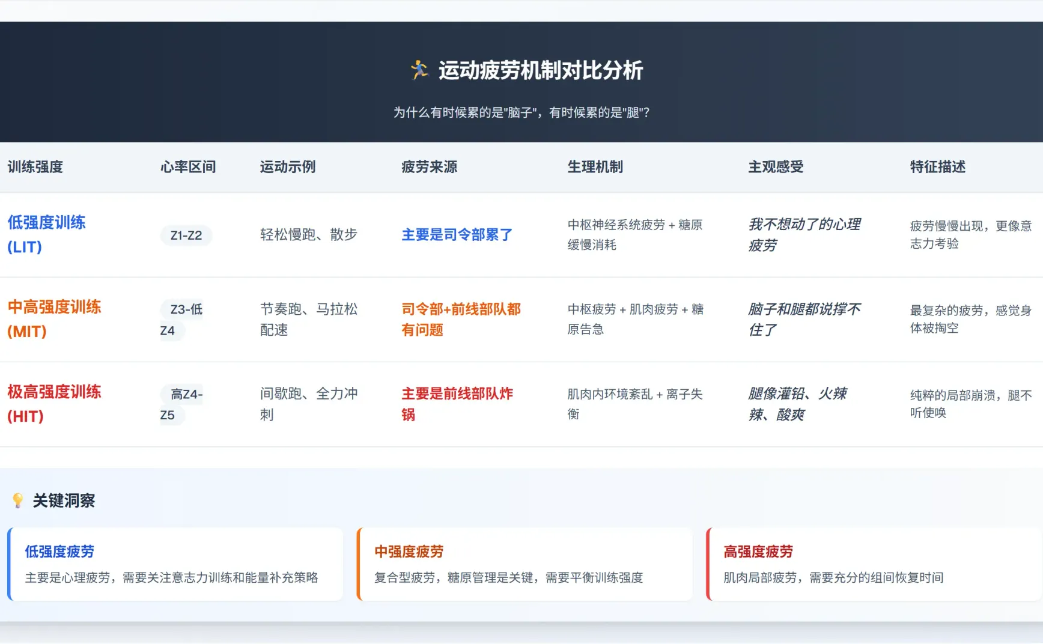Click the cell 中枢神经系统疲劳 + 糖原缓慢消耗

click(635, 235)
